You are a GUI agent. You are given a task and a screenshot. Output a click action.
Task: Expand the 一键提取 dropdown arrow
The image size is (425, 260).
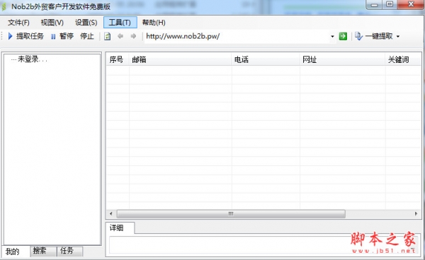[x=398, y=36]
